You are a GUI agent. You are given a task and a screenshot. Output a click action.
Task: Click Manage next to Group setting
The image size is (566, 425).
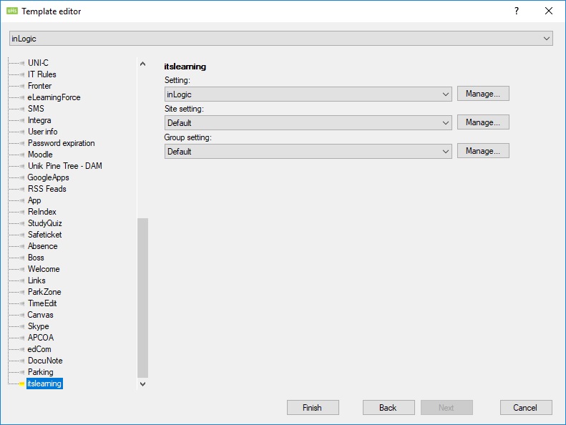pyautogui.click(x=483, y=151)
